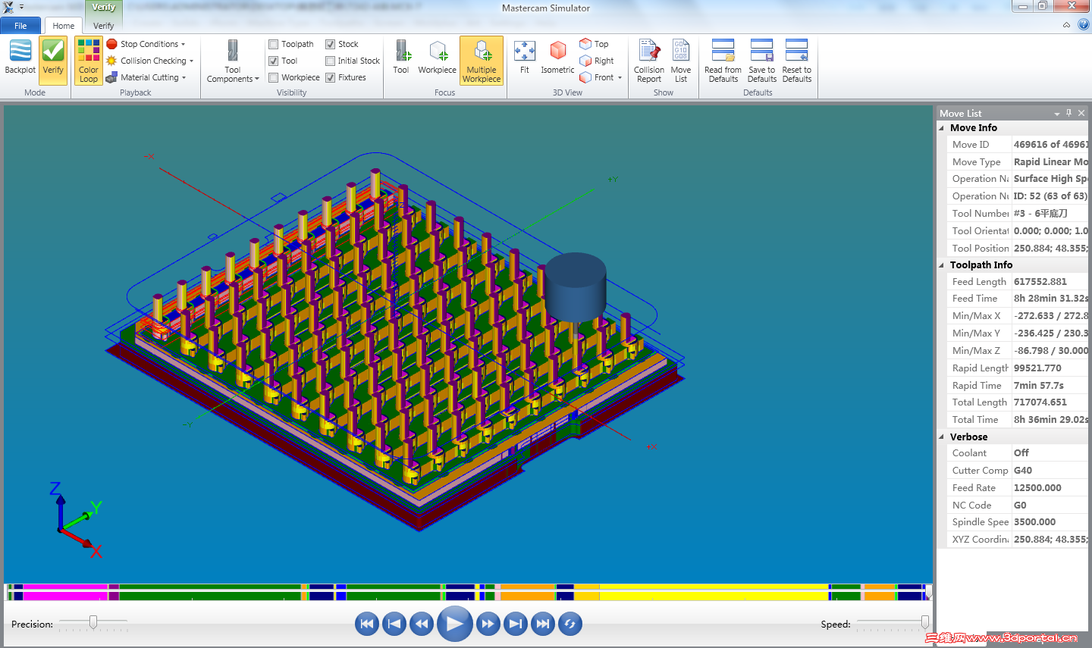Toggle loop playback button
Viewport: 1092px width, 648px height.
click(x=570, y=624)
